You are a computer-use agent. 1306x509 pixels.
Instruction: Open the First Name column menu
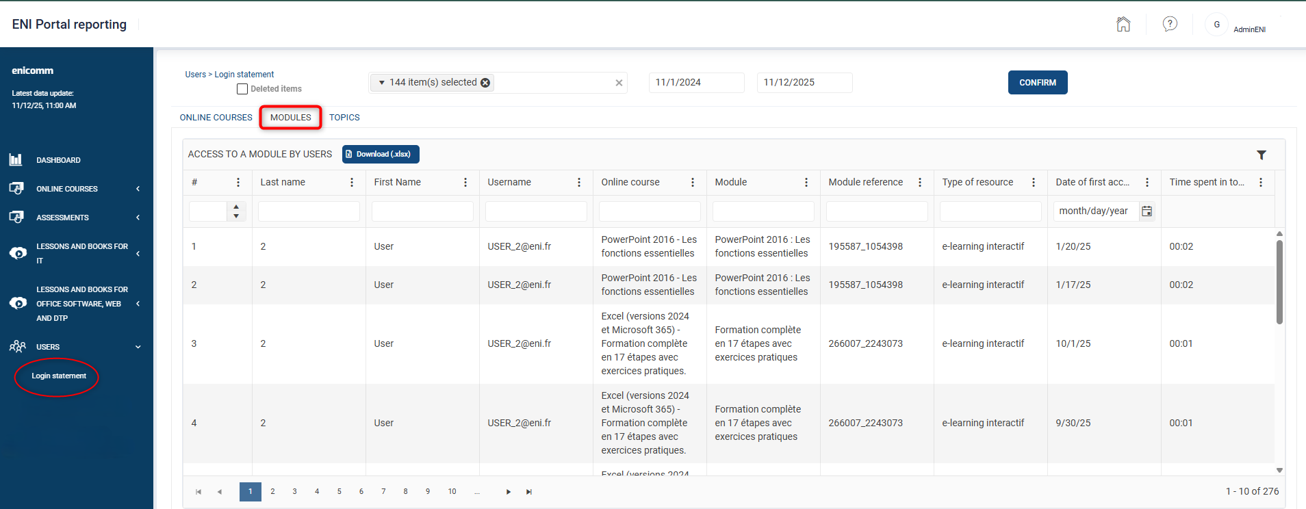[x=465, y=183]
